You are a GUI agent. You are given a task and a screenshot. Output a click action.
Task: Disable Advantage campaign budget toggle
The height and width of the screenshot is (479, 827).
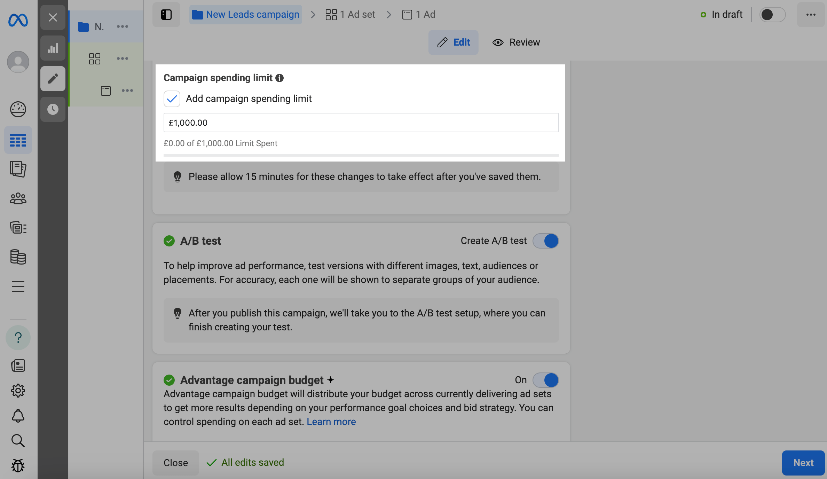pyautogui.click(x=546, y=380)
